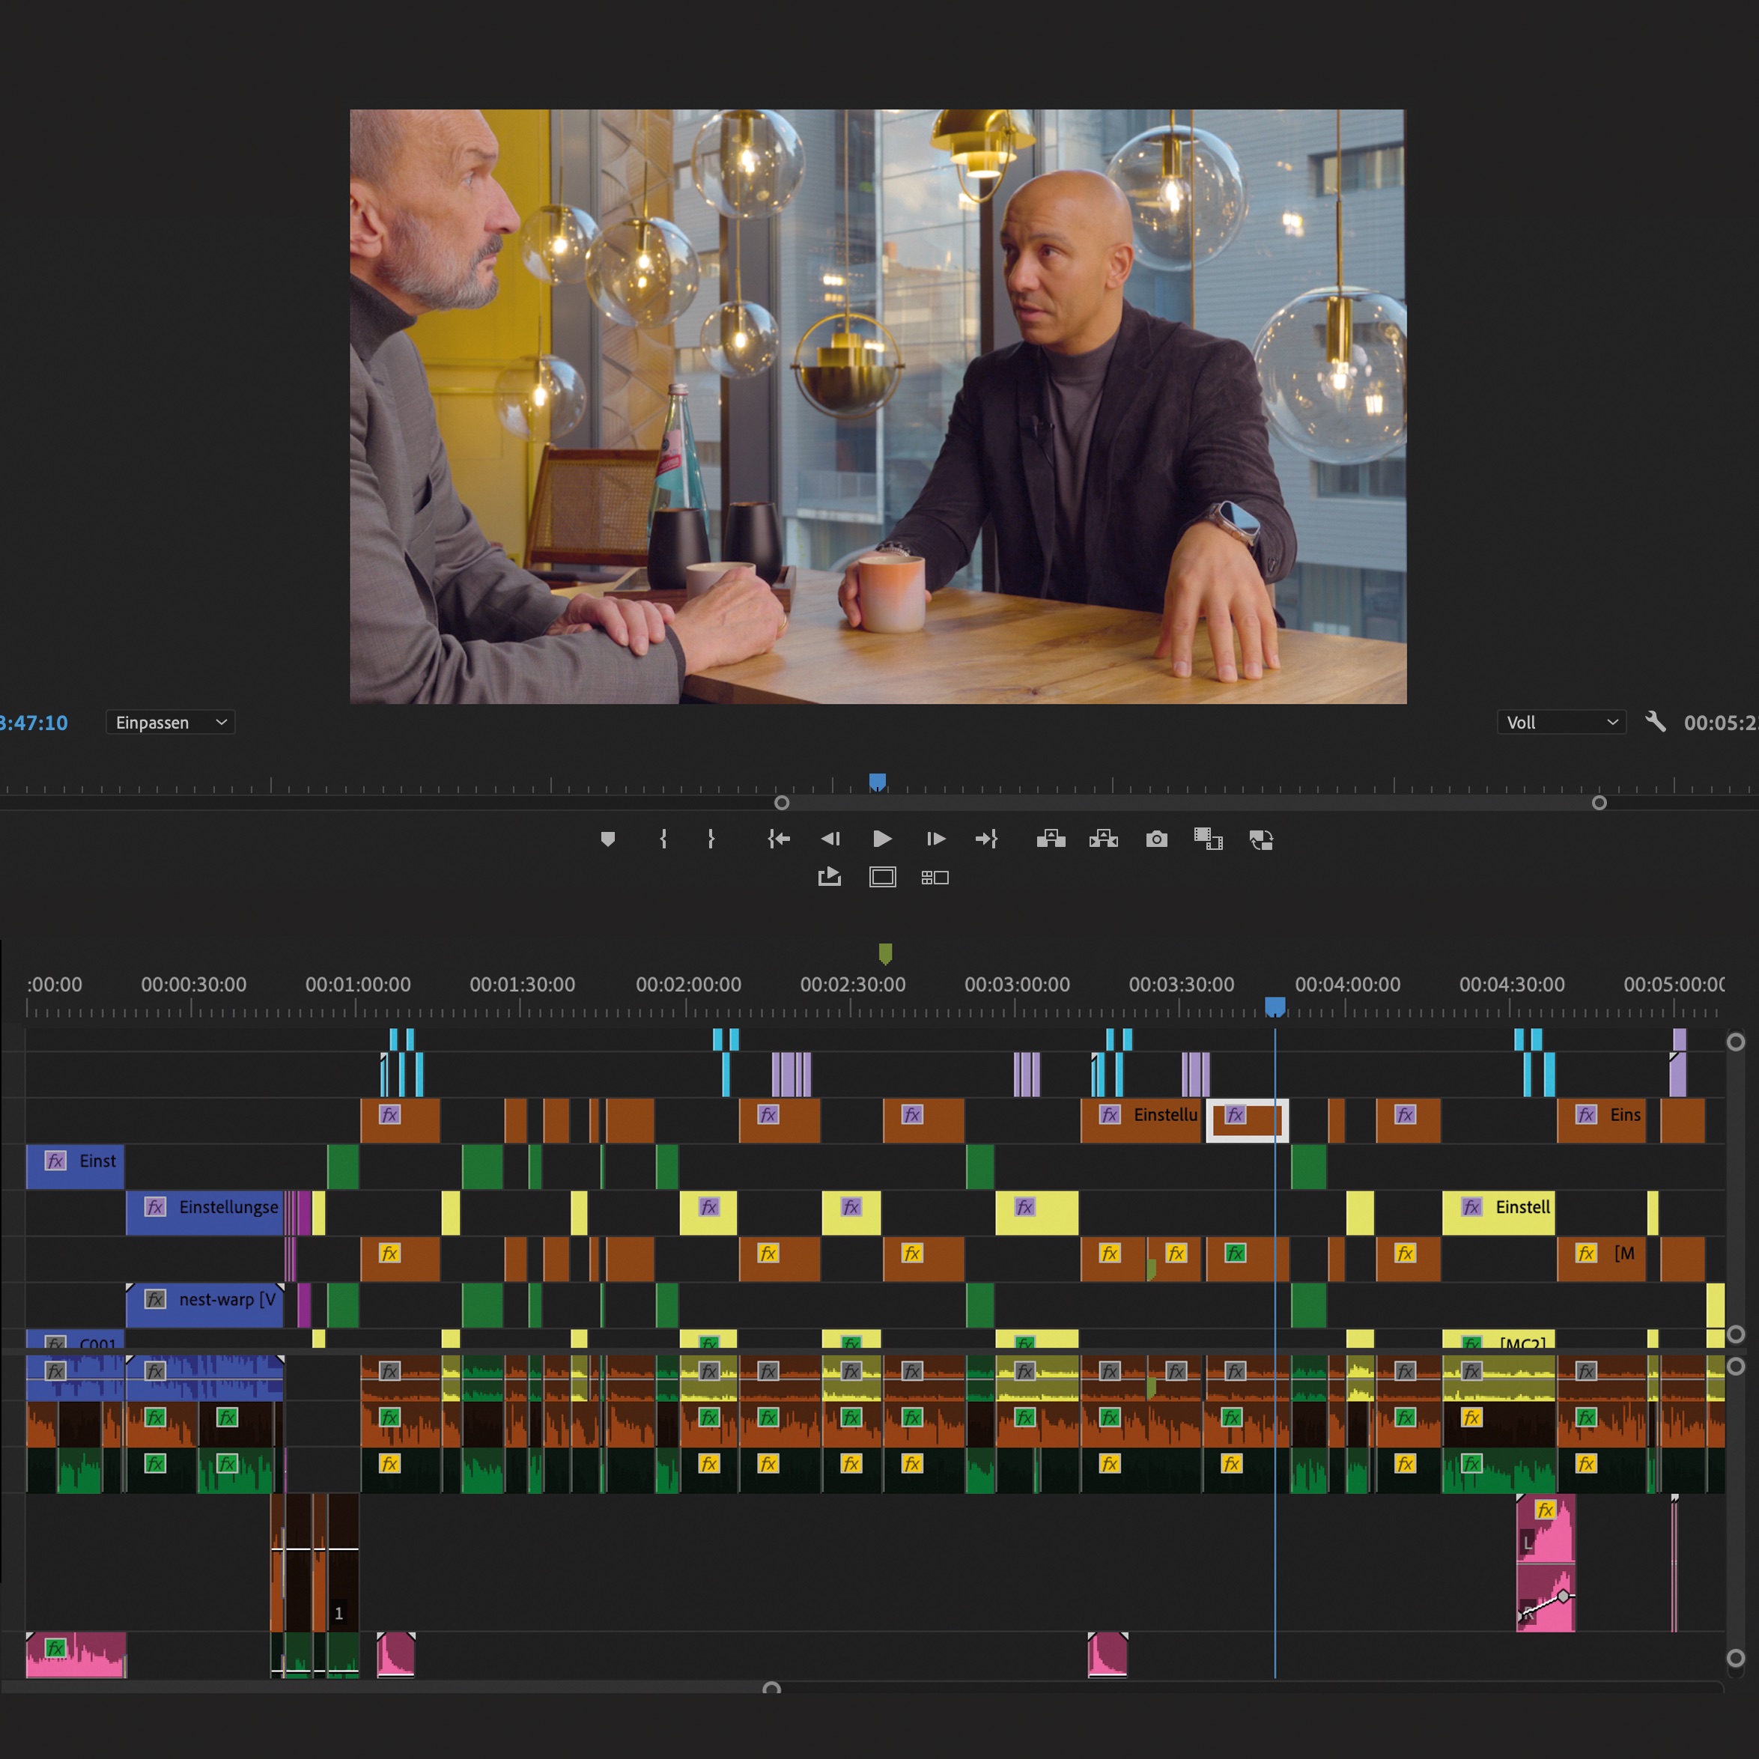
Task: Click 00:01:00:00 on the timeline ruler
Action: click(x=358, y=984)
